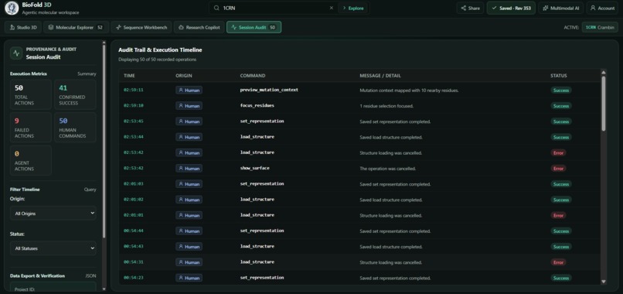The height and width of the screenshot is (294, 623).
Task: Click the ORIGIN column header
Action: tap(183, 76)
